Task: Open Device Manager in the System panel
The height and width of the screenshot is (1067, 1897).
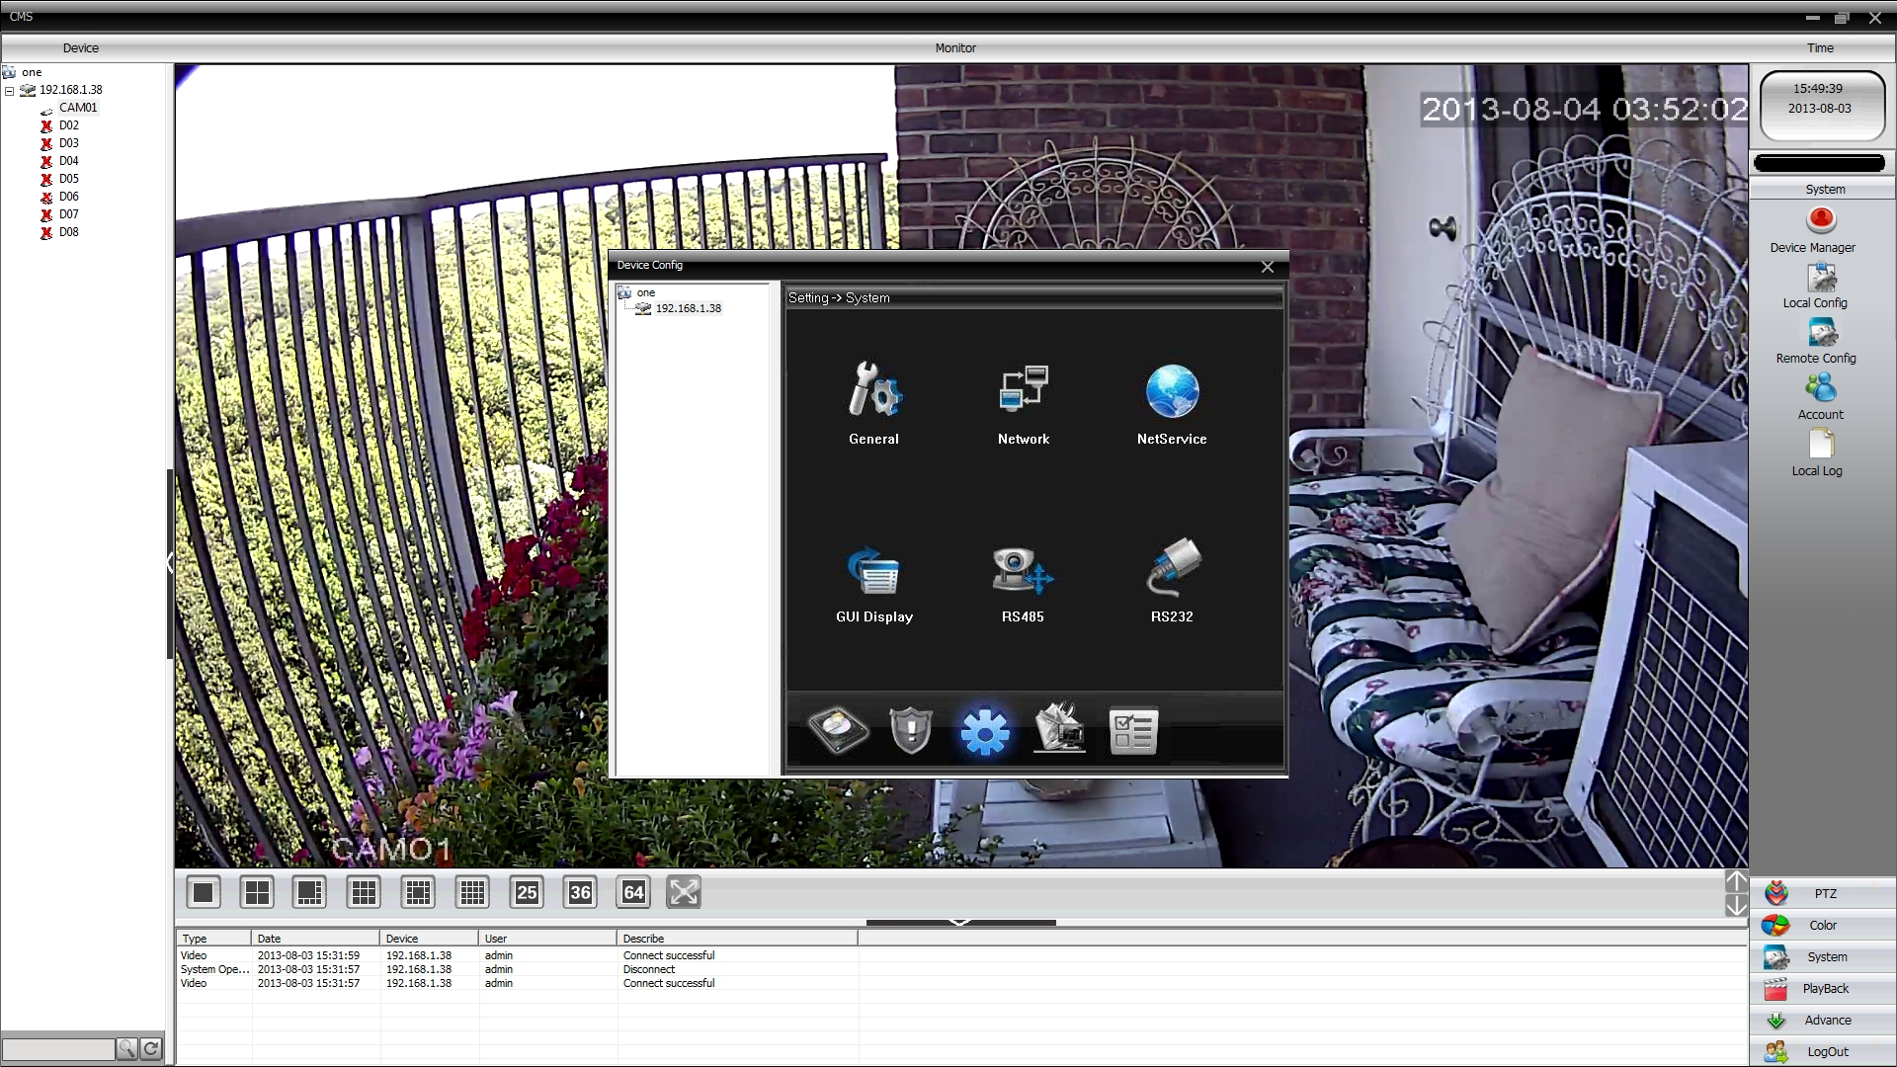Action: (1820, 221)
